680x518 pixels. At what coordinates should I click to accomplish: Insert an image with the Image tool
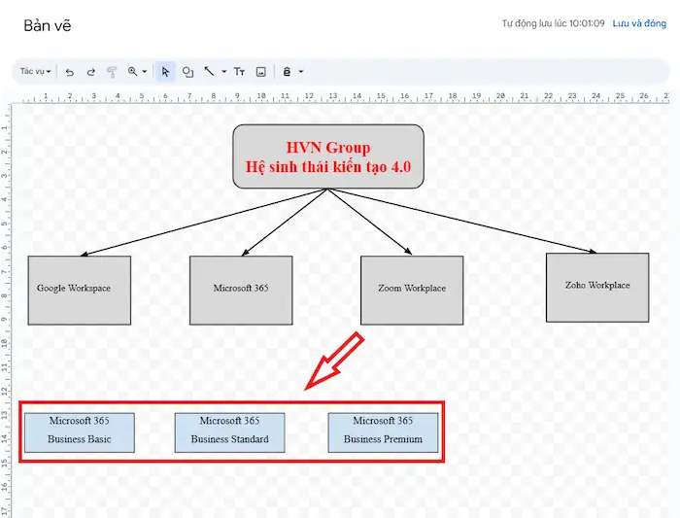click(260, 72)
